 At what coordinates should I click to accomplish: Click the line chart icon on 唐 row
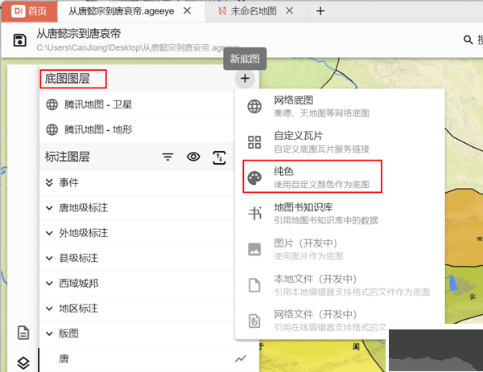241,358
